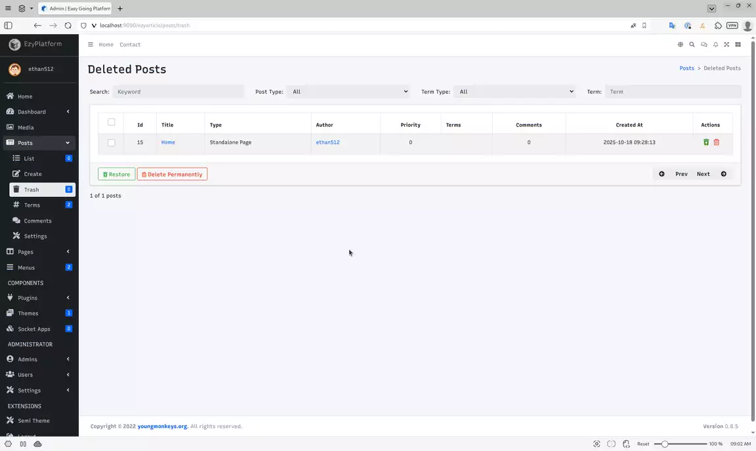
Task: Collapse sidebar with the hamburger menu icon
Action: (x=91, y=45)
